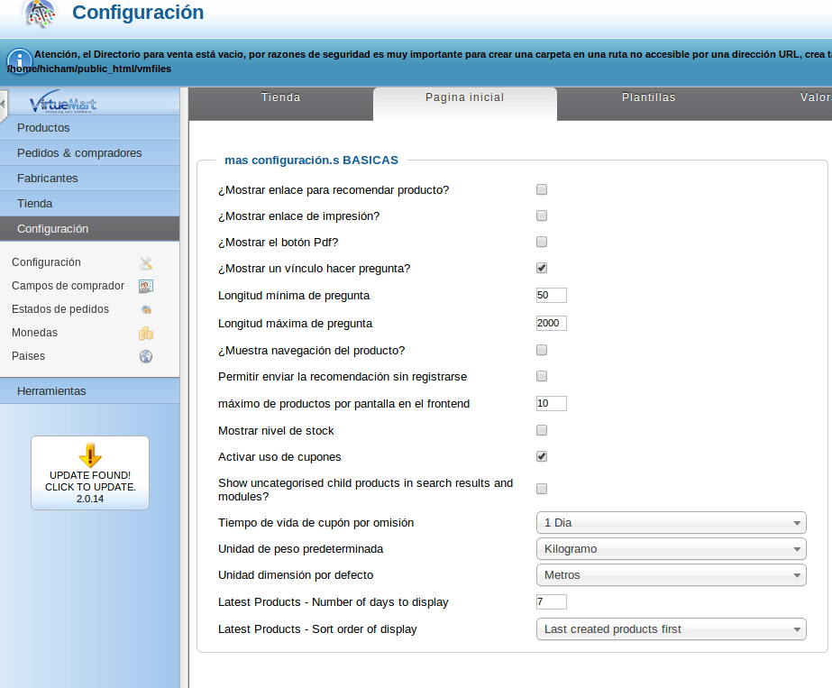Image resolution: width=832 pixels, height=688 pixels.
Task: Collapse the active Configuración sidebar section
Action: [x=89, y=229]
